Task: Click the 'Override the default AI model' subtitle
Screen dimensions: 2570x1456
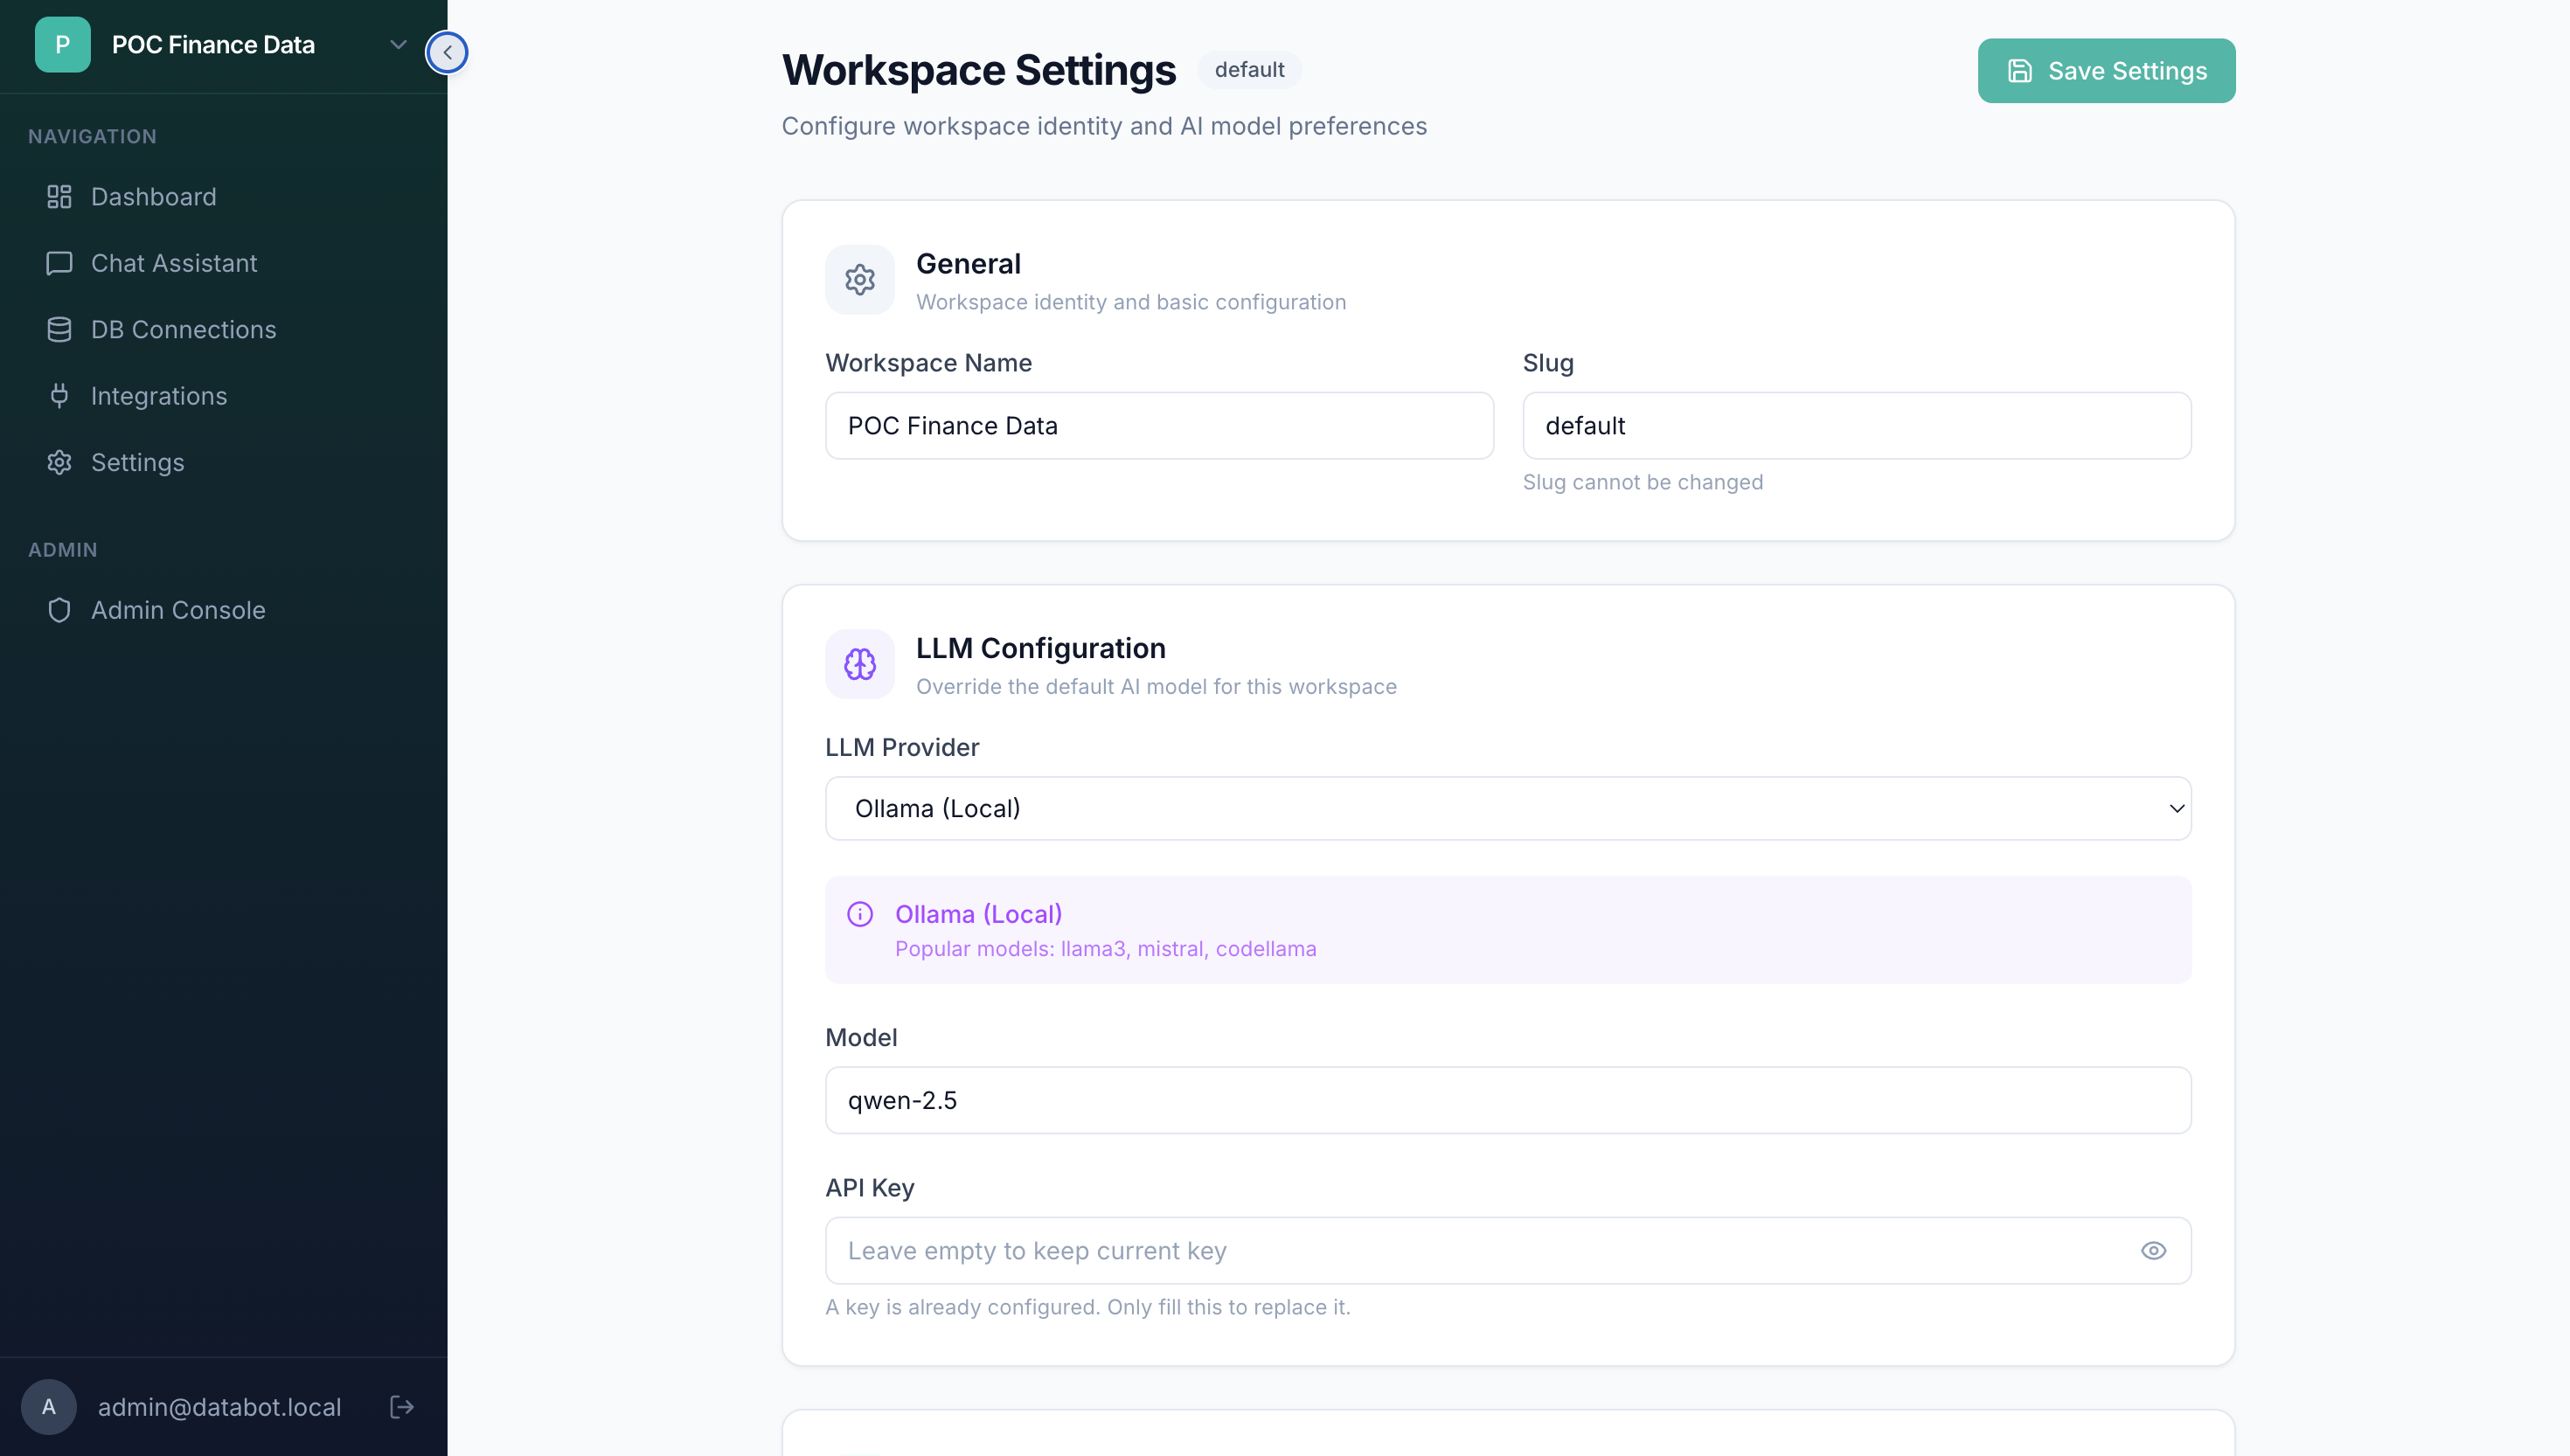Action: (x=1156, y=686)
